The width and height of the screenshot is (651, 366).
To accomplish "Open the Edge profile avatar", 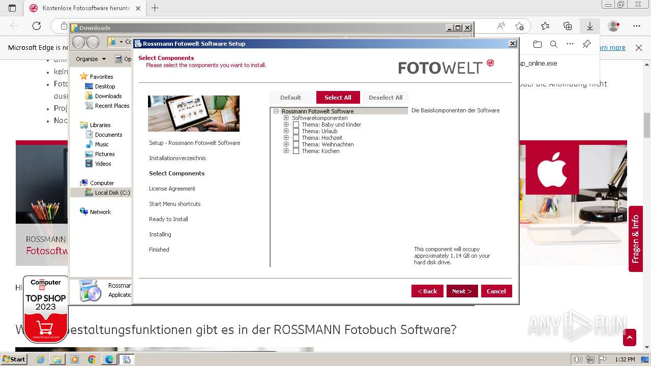I will pyautogui.click(x=614, y=26).
